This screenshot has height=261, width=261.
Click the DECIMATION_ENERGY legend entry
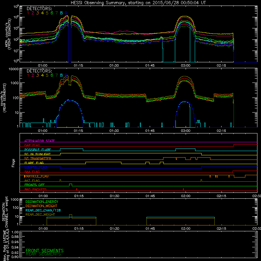pos(42,202)
